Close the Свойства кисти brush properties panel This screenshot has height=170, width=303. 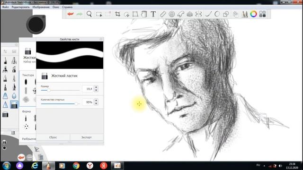click(x=101, y=39)
